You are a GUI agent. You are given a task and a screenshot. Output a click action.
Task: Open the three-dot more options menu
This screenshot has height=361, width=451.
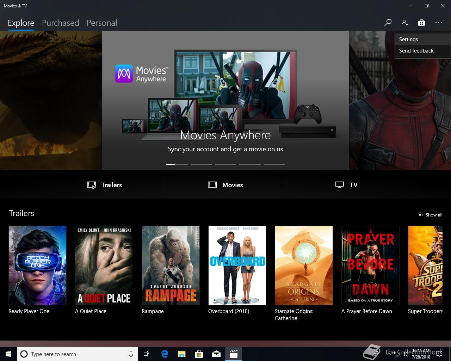[x=438, y=23]
